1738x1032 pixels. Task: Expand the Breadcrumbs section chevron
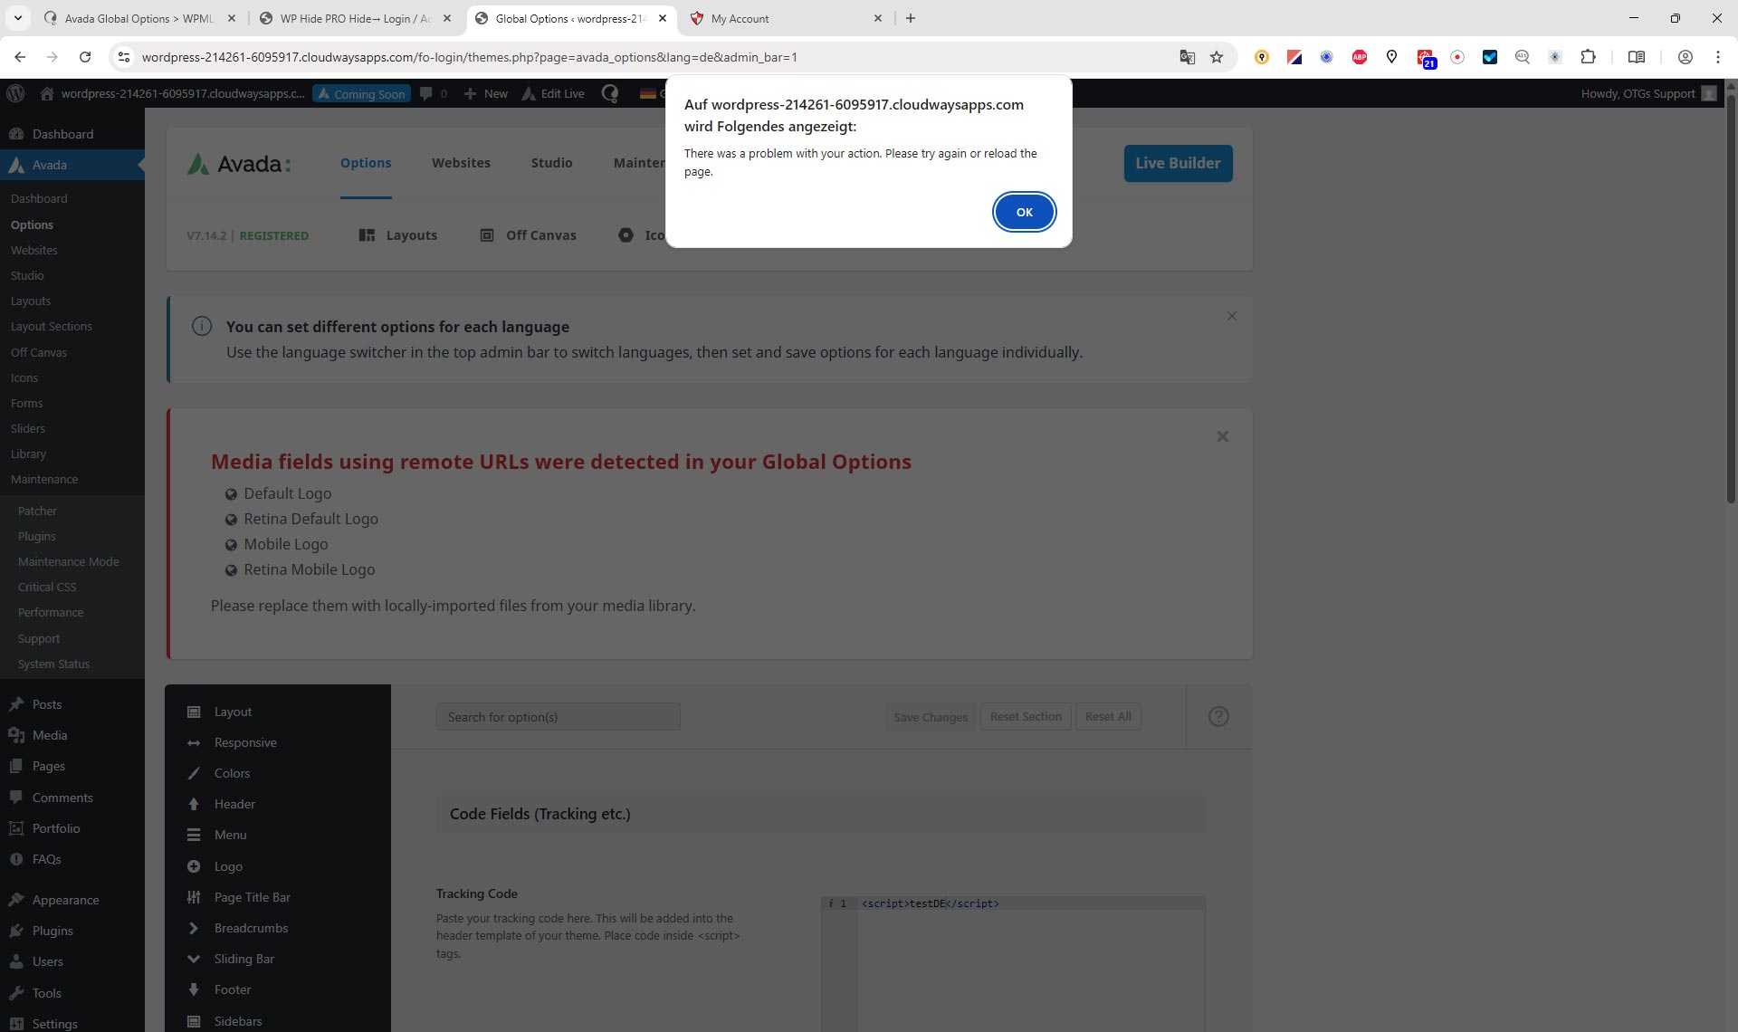click(x=194, y=928)
